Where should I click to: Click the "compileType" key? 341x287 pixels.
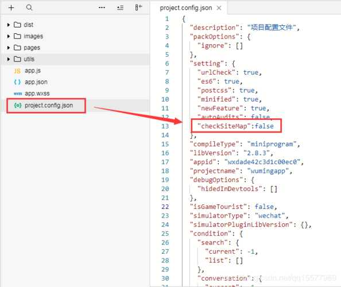[x=215, y=144]
